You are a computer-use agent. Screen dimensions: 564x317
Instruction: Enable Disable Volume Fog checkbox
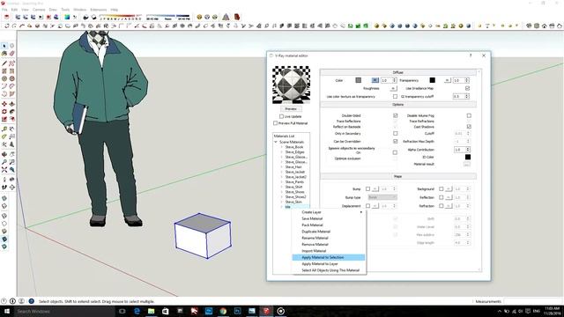pyautogui.click(x=469, y=115)
